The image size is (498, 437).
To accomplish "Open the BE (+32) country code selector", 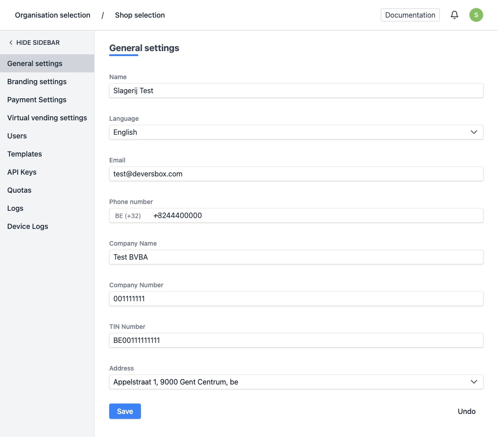I will point(128,216).
